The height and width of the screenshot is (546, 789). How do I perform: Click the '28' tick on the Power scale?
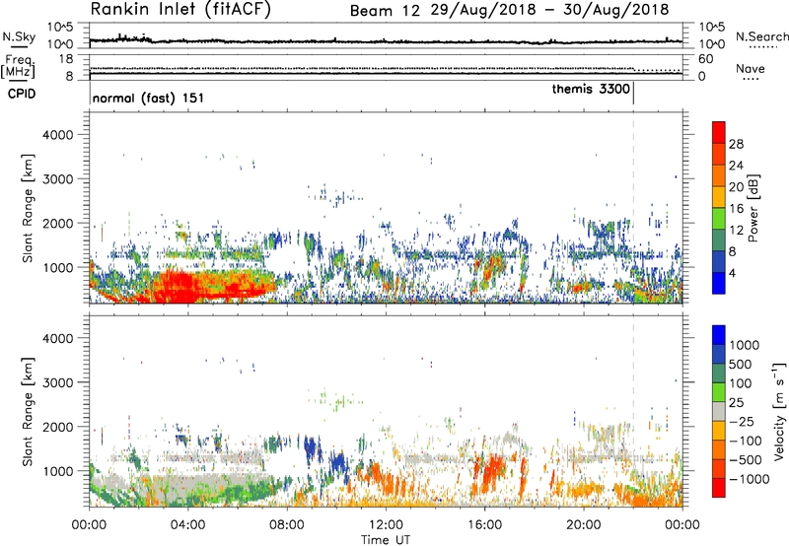[736, 144]
